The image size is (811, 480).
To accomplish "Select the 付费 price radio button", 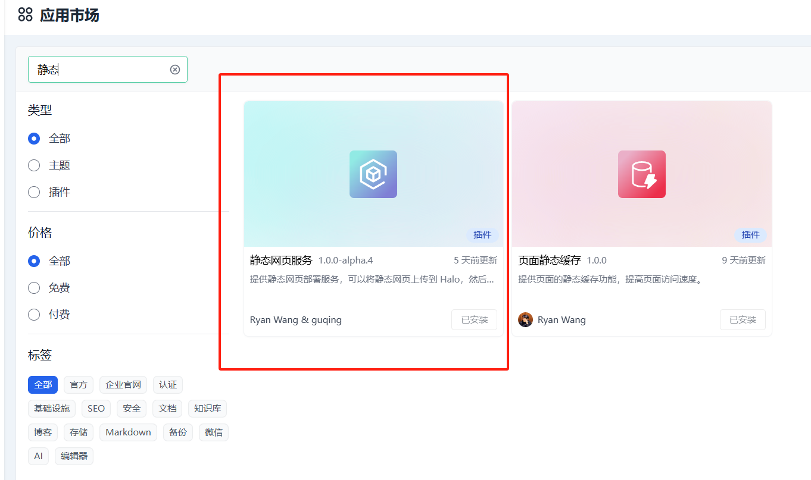I will pos(35,315).
